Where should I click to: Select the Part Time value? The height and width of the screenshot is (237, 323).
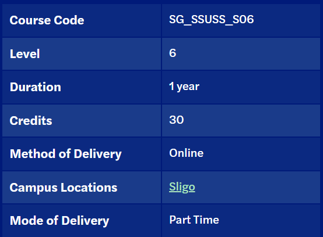click(x=194, y=220)
